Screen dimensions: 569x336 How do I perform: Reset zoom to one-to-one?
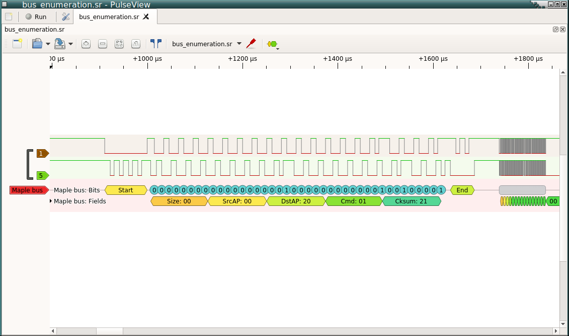pyautogui.click(x=136, y=44)
